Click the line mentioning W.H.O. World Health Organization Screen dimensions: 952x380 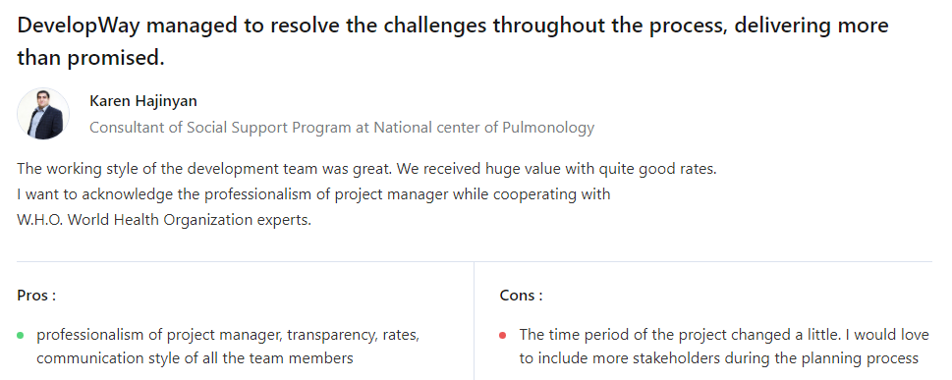164,220
